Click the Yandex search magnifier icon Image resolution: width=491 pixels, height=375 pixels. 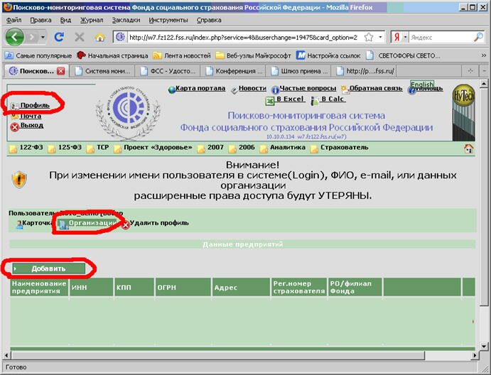(478, 37)
